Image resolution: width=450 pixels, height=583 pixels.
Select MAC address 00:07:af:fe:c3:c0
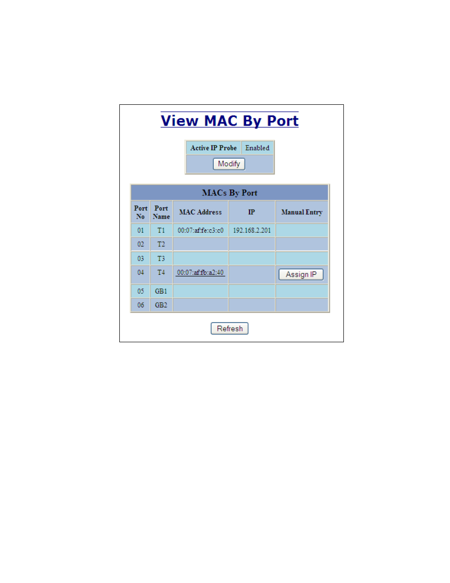(200, 230)
